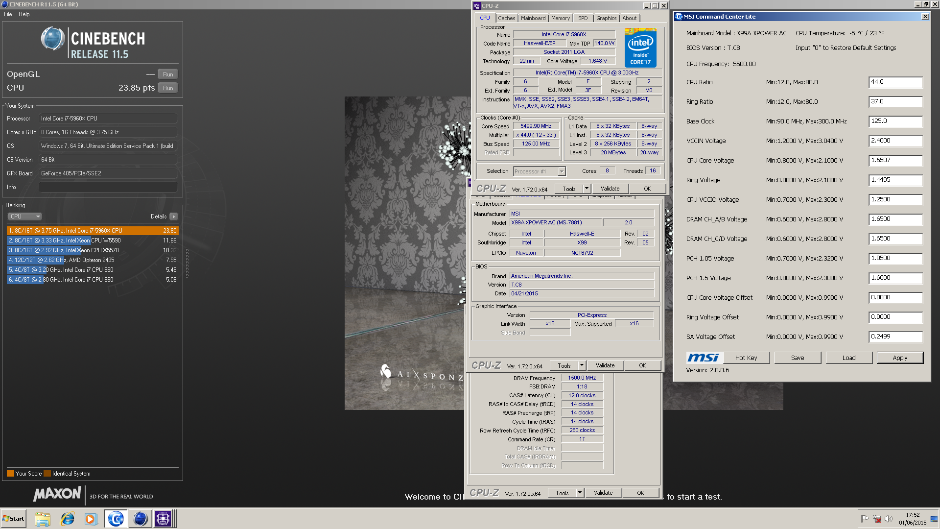
Task: Switch to MSI Command Center taskbar icon
Action: [116, 519]
